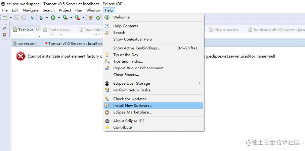This screenshot has height=151, width=305.
Task: Open the File menu
Action: pyautogui.click(x=5, y=10)
